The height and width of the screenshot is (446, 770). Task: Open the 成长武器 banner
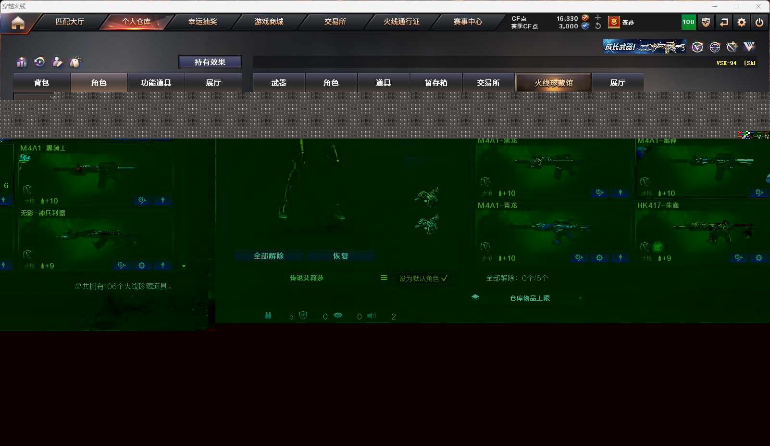pos(645,47)
